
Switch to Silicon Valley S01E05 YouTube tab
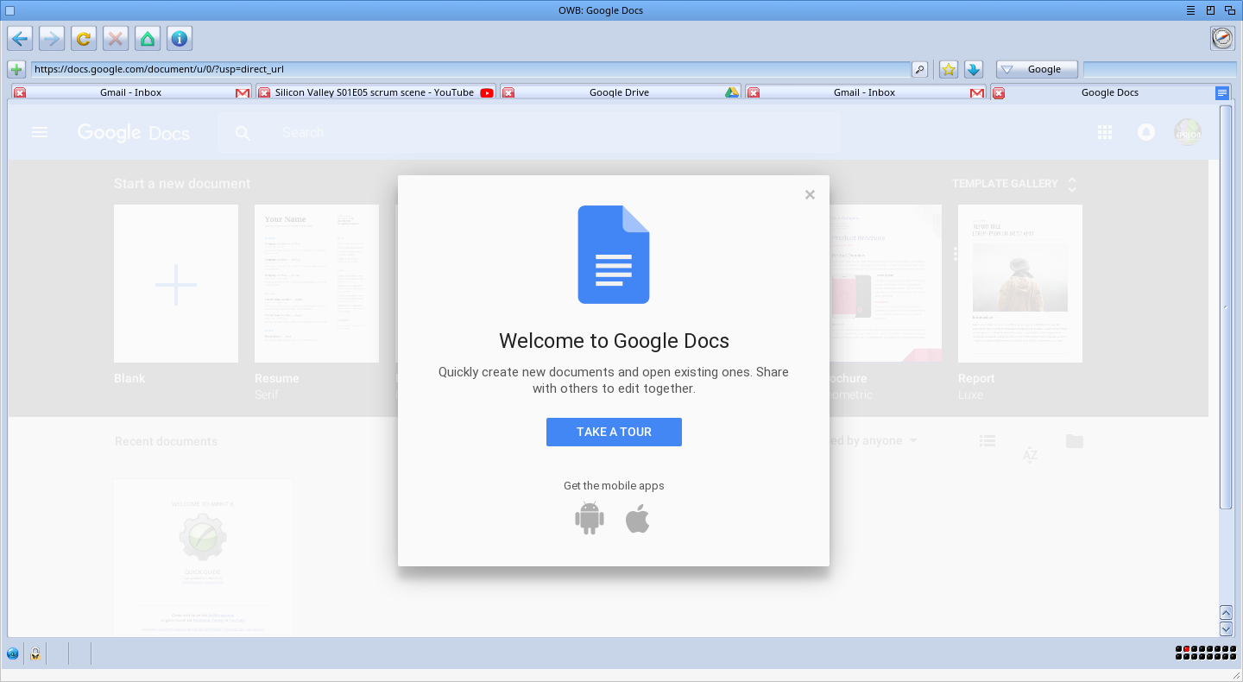point(375,92)
